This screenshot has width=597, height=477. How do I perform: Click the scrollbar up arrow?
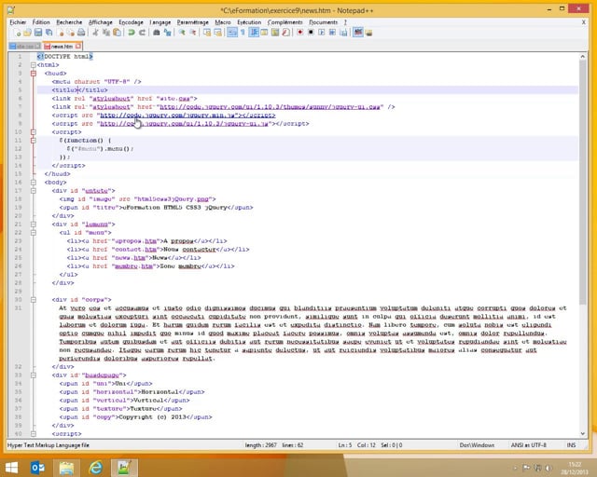click(x=582, y=56)
